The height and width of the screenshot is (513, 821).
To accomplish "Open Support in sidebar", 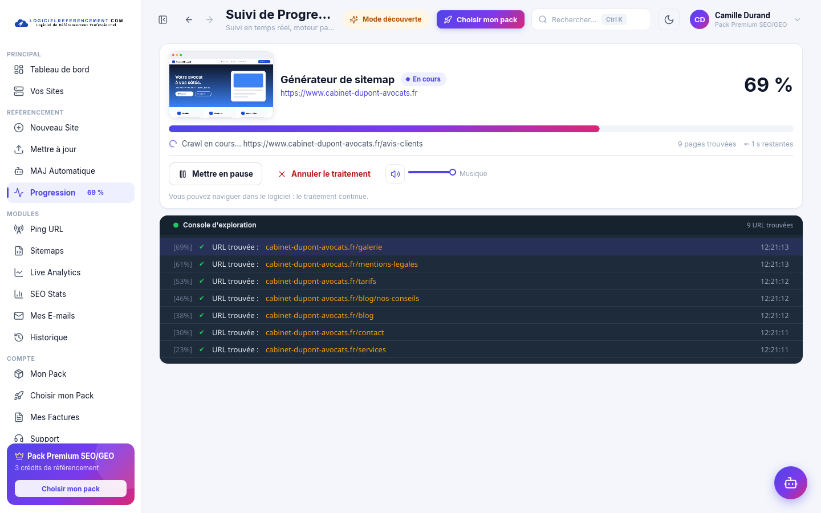I will (x=71, y=438).
